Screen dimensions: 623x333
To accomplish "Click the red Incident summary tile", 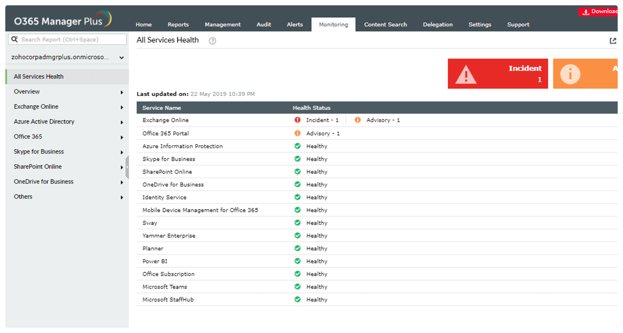I will [498, 74].
